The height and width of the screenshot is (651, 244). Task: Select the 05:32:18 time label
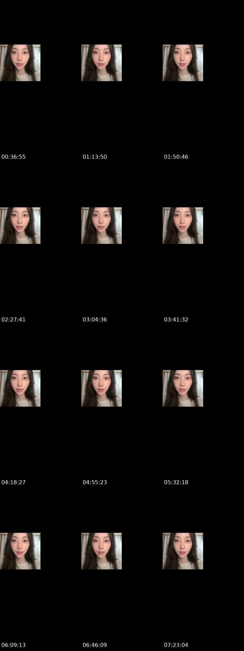[176, 482]
